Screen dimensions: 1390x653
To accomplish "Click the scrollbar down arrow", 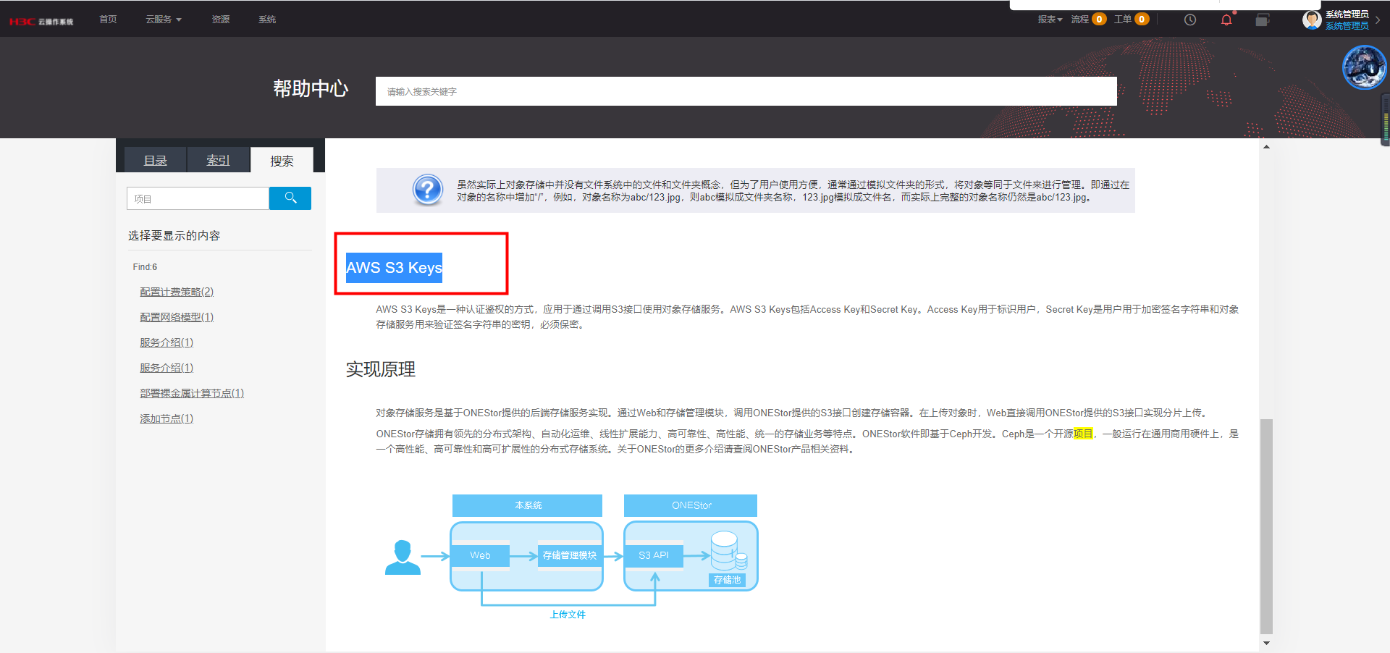I will point(1266,643).
